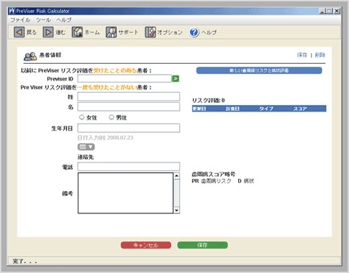The width and height of the screenshot is (349, 273).
Task: Click the タイプ column header
Action: click(x=266, y=109)
